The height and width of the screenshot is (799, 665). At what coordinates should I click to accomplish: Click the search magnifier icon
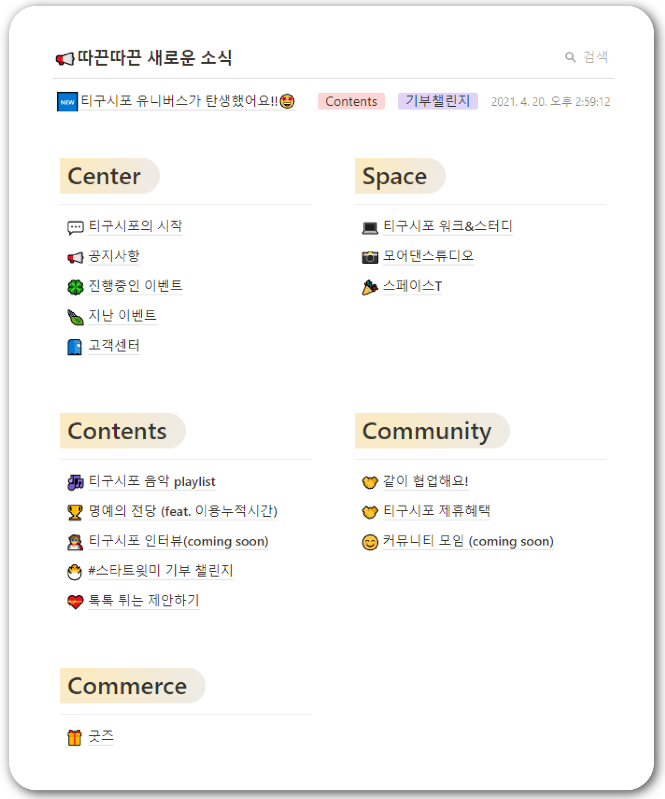(x=570, y=57)
